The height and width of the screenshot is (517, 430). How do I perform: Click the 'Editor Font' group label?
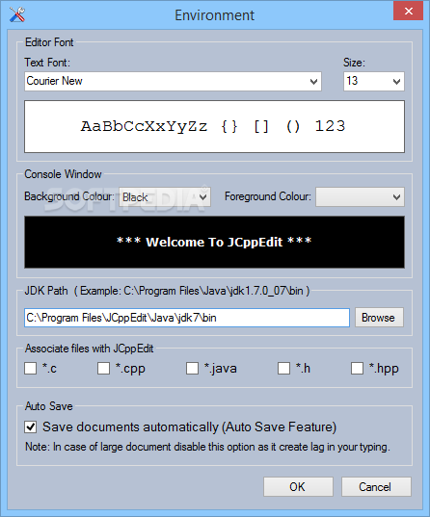(x=49, y=42)
